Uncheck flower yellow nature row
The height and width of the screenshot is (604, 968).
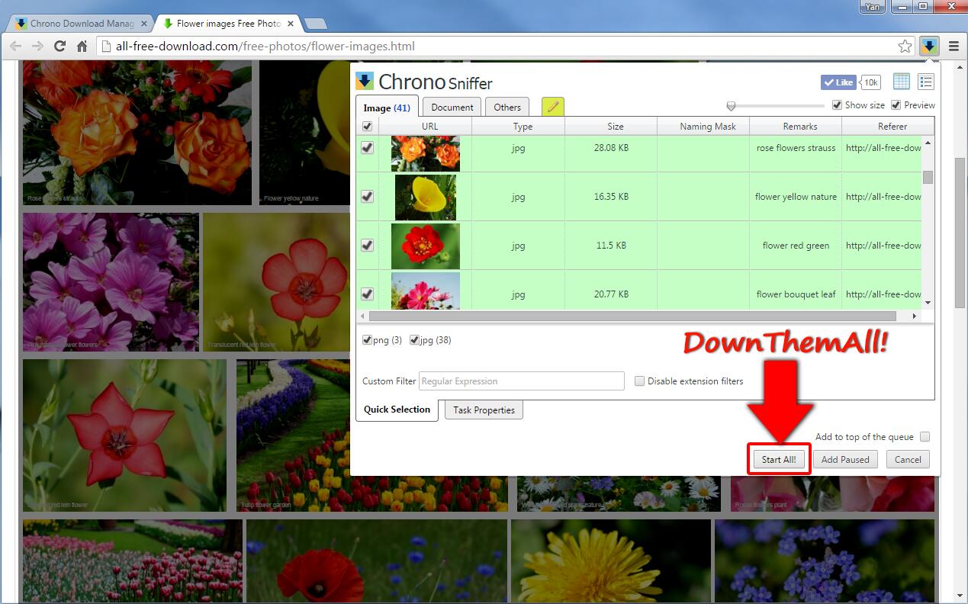pyautogui.click(x=367, y=197)
